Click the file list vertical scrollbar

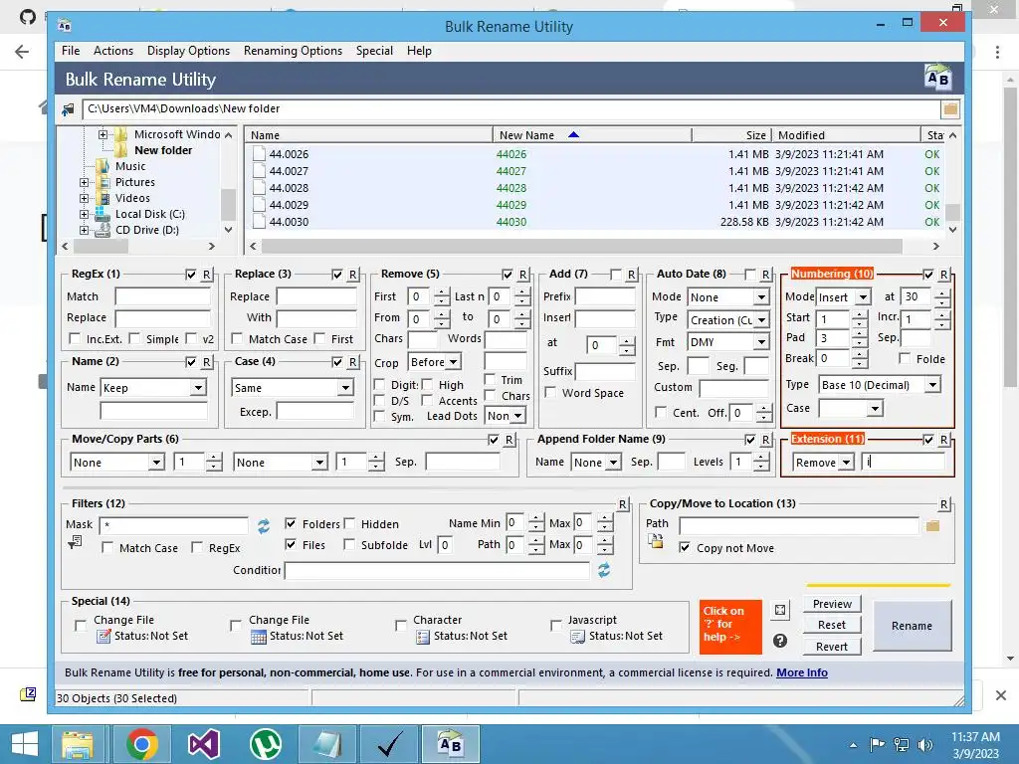coord(952,213)
